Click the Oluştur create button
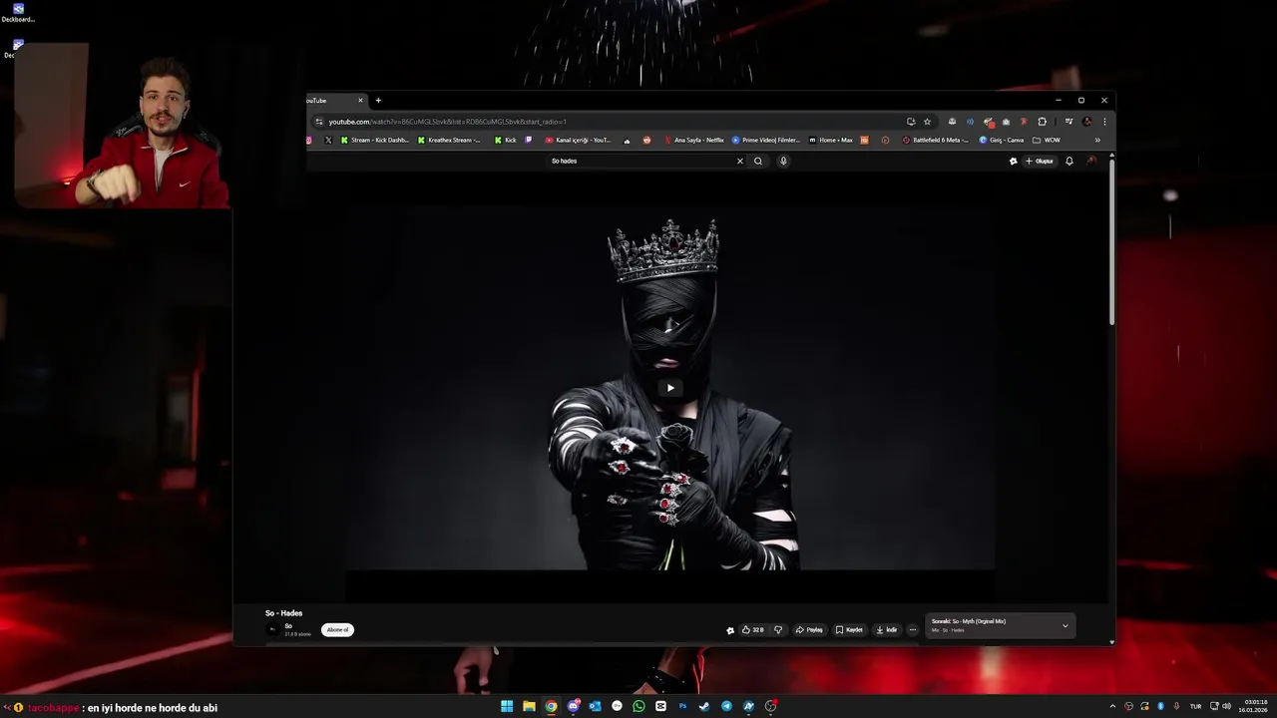 [x=1039, y=161]
